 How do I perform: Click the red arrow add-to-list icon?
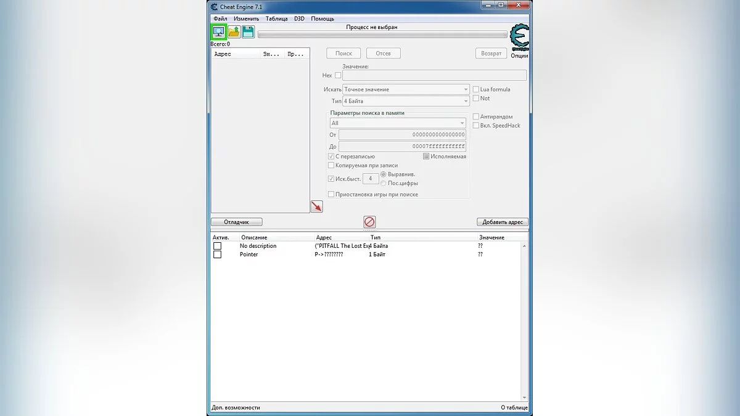pos(316,207)
